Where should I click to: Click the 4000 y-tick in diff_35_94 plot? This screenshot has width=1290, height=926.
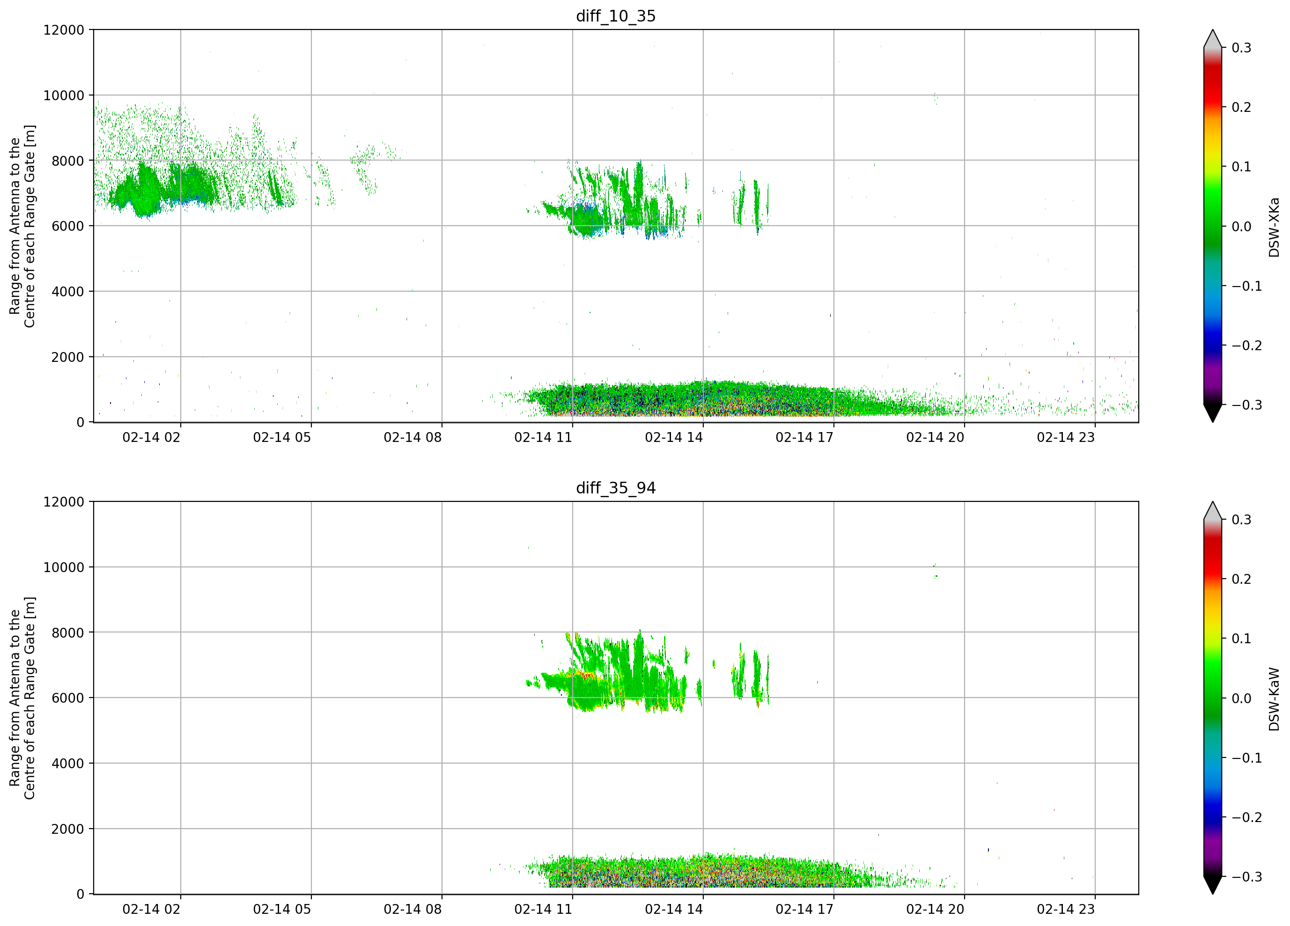point(68,764)
